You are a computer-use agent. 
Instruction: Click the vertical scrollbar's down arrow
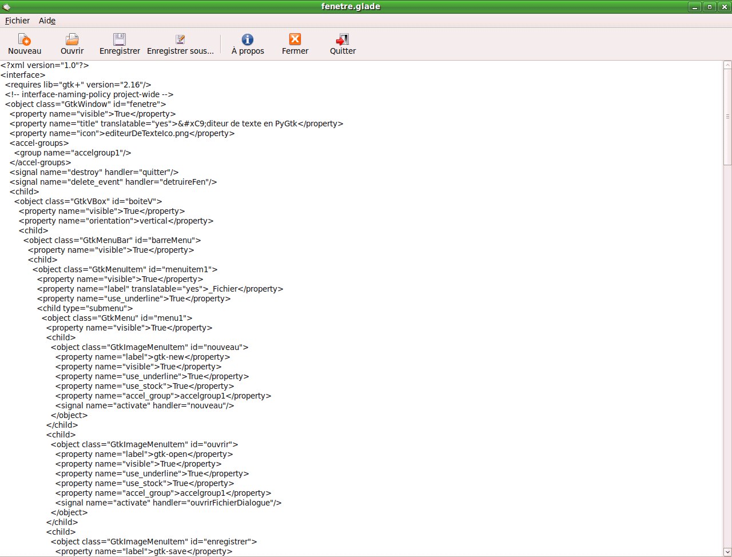click(x=727, y=552)
